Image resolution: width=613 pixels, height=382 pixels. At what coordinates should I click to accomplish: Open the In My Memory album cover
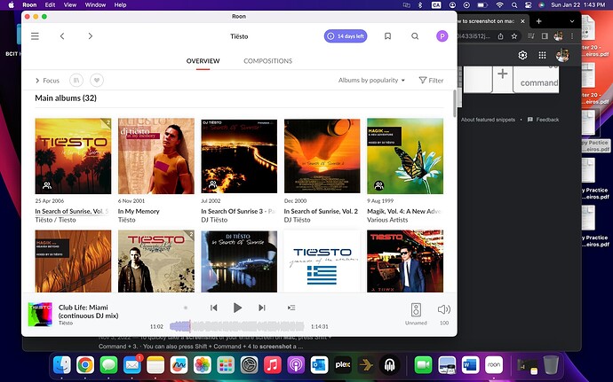156,156
